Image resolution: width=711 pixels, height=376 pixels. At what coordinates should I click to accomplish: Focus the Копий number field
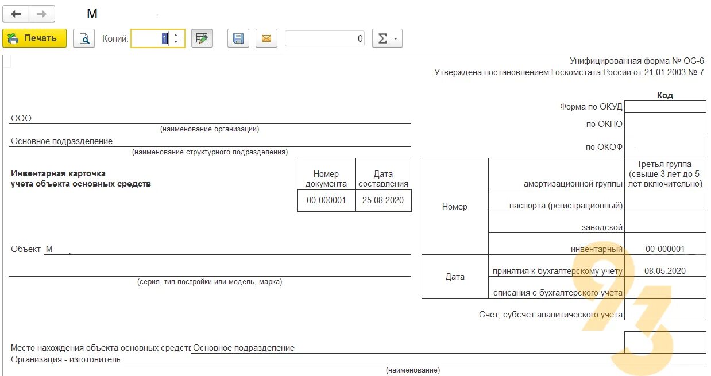click(151, 38)
